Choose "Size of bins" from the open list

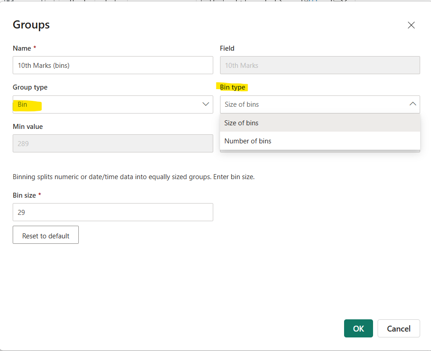pyautogui.click(x=241, y=123)
